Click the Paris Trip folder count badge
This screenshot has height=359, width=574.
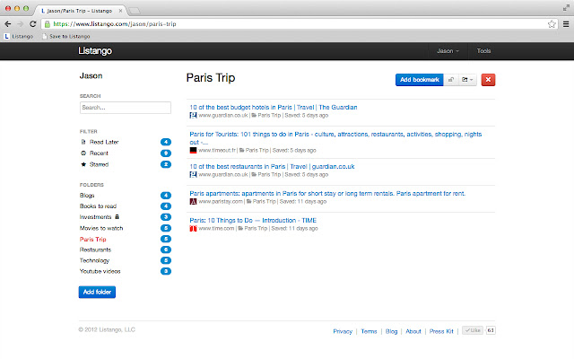pos(166,240)
